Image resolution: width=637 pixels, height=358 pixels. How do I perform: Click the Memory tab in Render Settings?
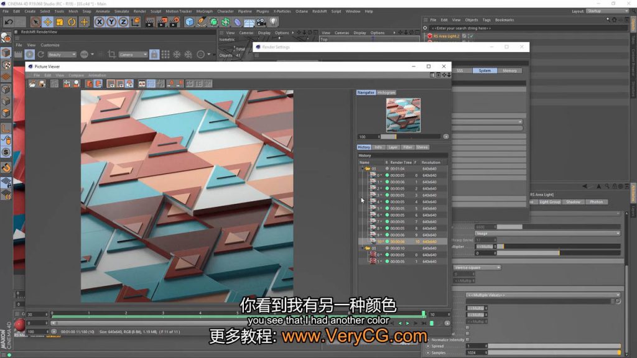point(509,71)
